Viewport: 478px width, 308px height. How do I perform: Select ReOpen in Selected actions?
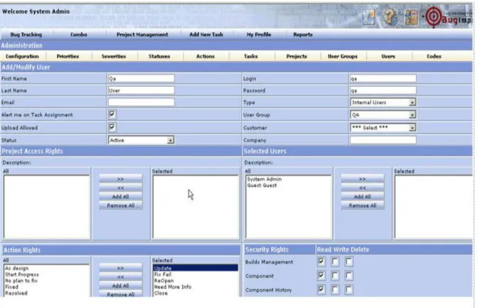(x=164, y=280)
